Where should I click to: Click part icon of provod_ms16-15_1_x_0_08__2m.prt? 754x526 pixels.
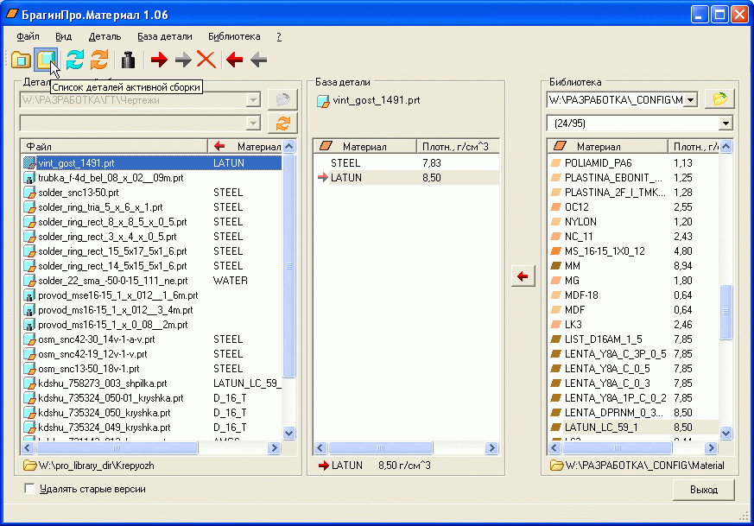tap(29, 325)
